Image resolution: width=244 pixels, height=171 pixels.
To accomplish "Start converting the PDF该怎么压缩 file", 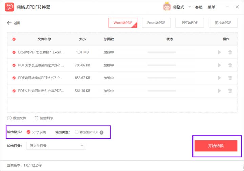I will (x=219, y=65).
